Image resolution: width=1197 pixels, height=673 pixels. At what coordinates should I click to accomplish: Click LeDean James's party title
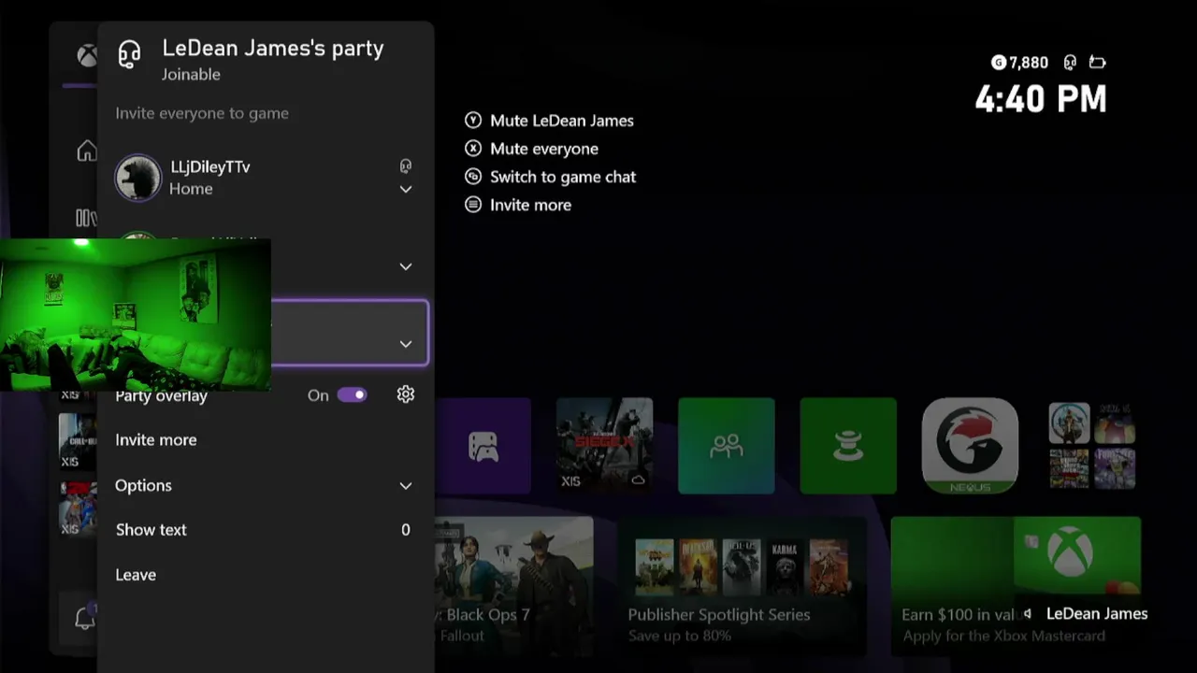[273, 49]
